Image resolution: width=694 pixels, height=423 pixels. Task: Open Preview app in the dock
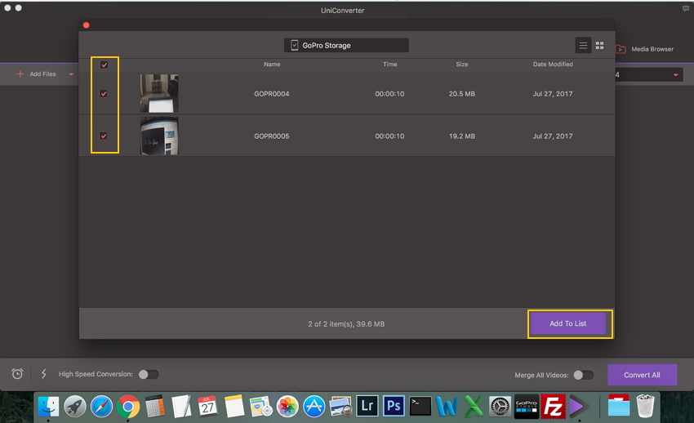coord(340,406)
